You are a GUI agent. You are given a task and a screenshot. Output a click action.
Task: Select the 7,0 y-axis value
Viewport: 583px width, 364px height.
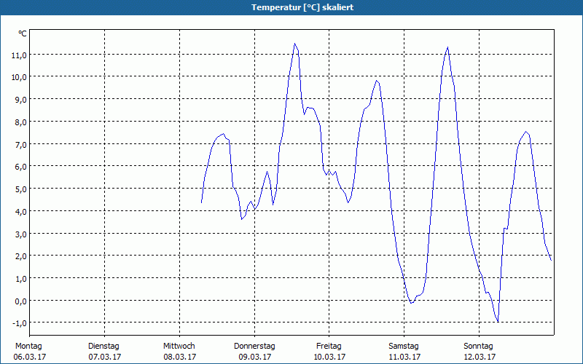tap(20, 145)
